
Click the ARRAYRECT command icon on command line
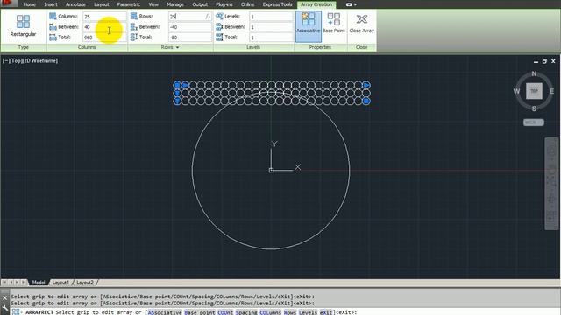16,312
